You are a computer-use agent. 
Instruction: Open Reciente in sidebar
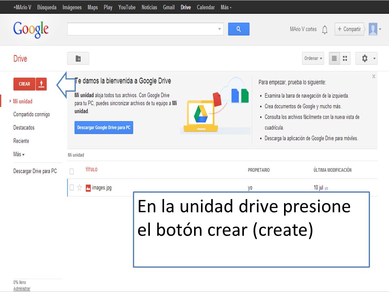21,141
